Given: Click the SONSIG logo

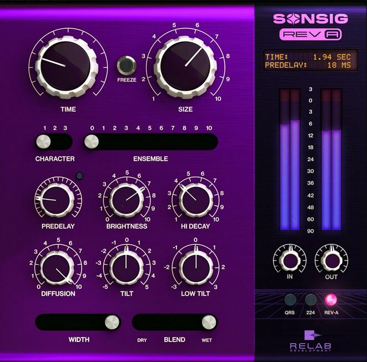Looking at the screenshot, I should click(310, 19).
